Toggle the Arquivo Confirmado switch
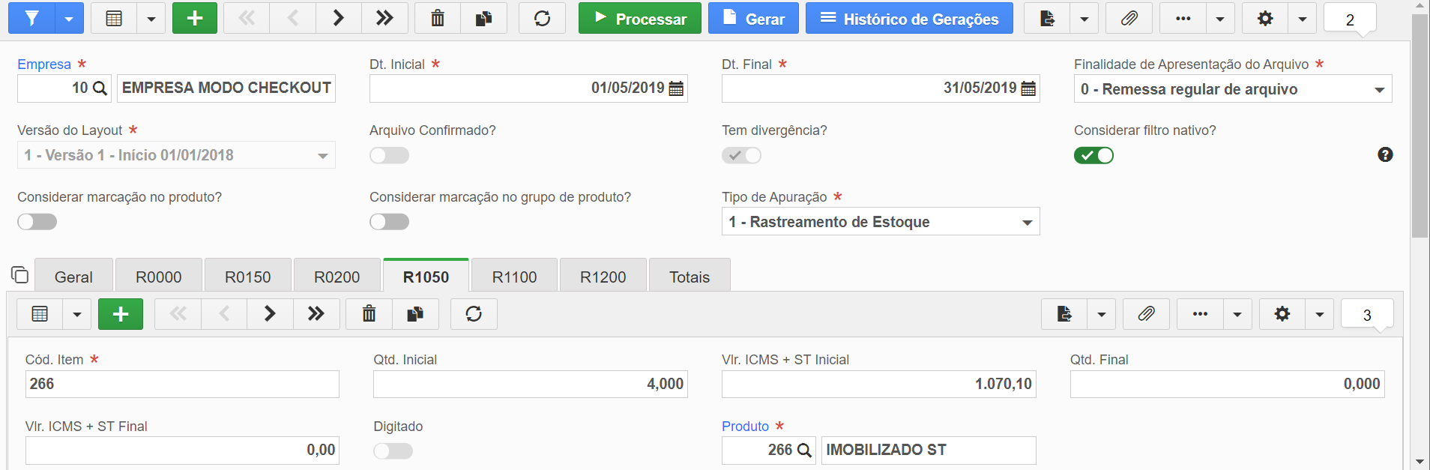 (389, 155)
